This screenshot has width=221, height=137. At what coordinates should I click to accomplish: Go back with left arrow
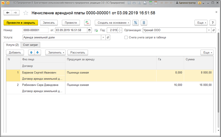[x=8, y=13]
